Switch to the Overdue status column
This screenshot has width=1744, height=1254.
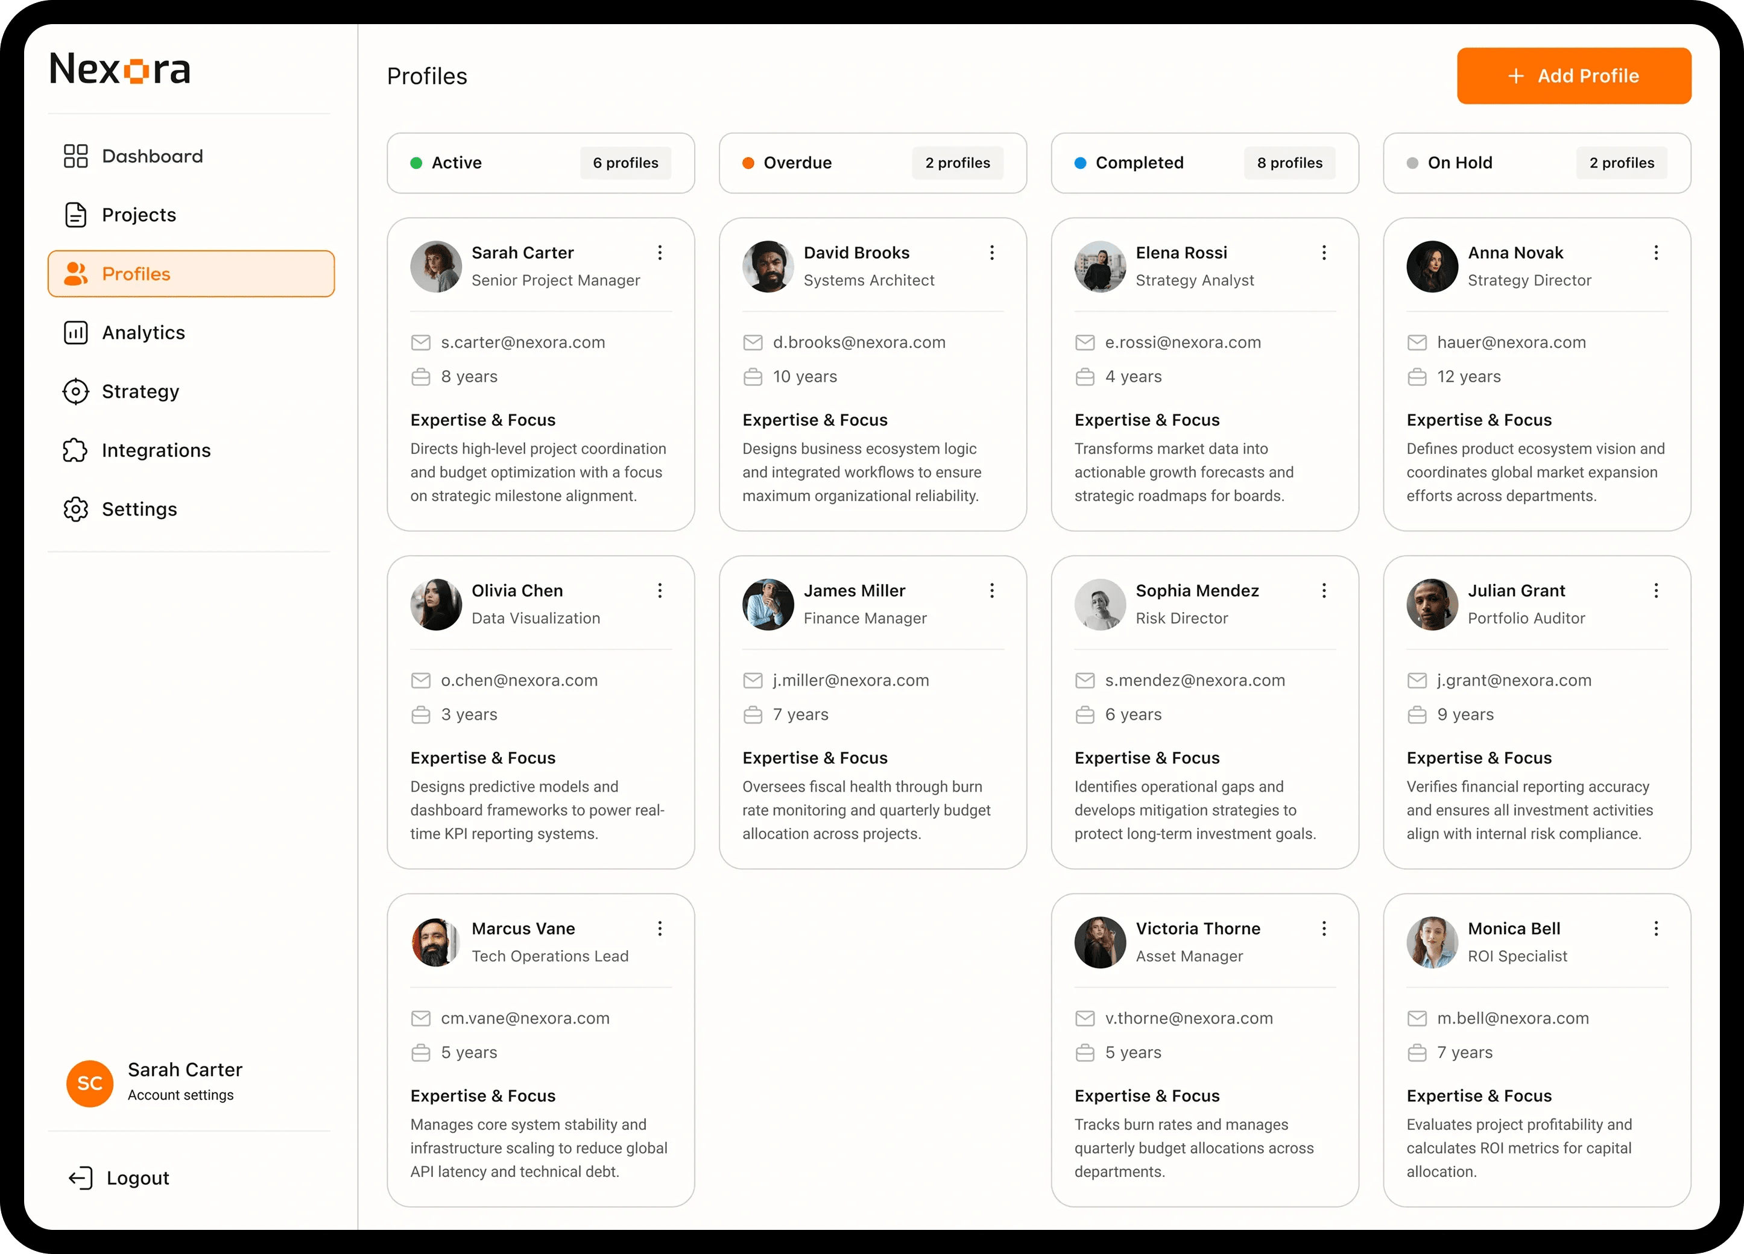pos(873,163)
